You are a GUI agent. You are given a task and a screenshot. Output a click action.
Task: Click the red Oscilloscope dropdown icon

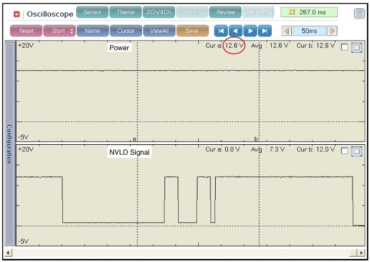17,14
